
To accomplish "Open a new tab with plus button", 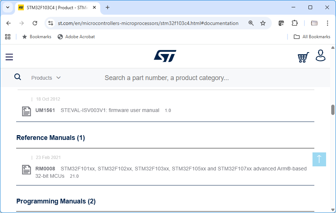I will point(108,7).
